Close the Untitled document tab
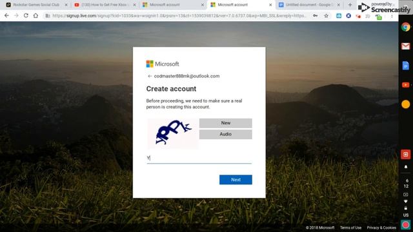The image size is (413, 232). [x=338, y=5]
